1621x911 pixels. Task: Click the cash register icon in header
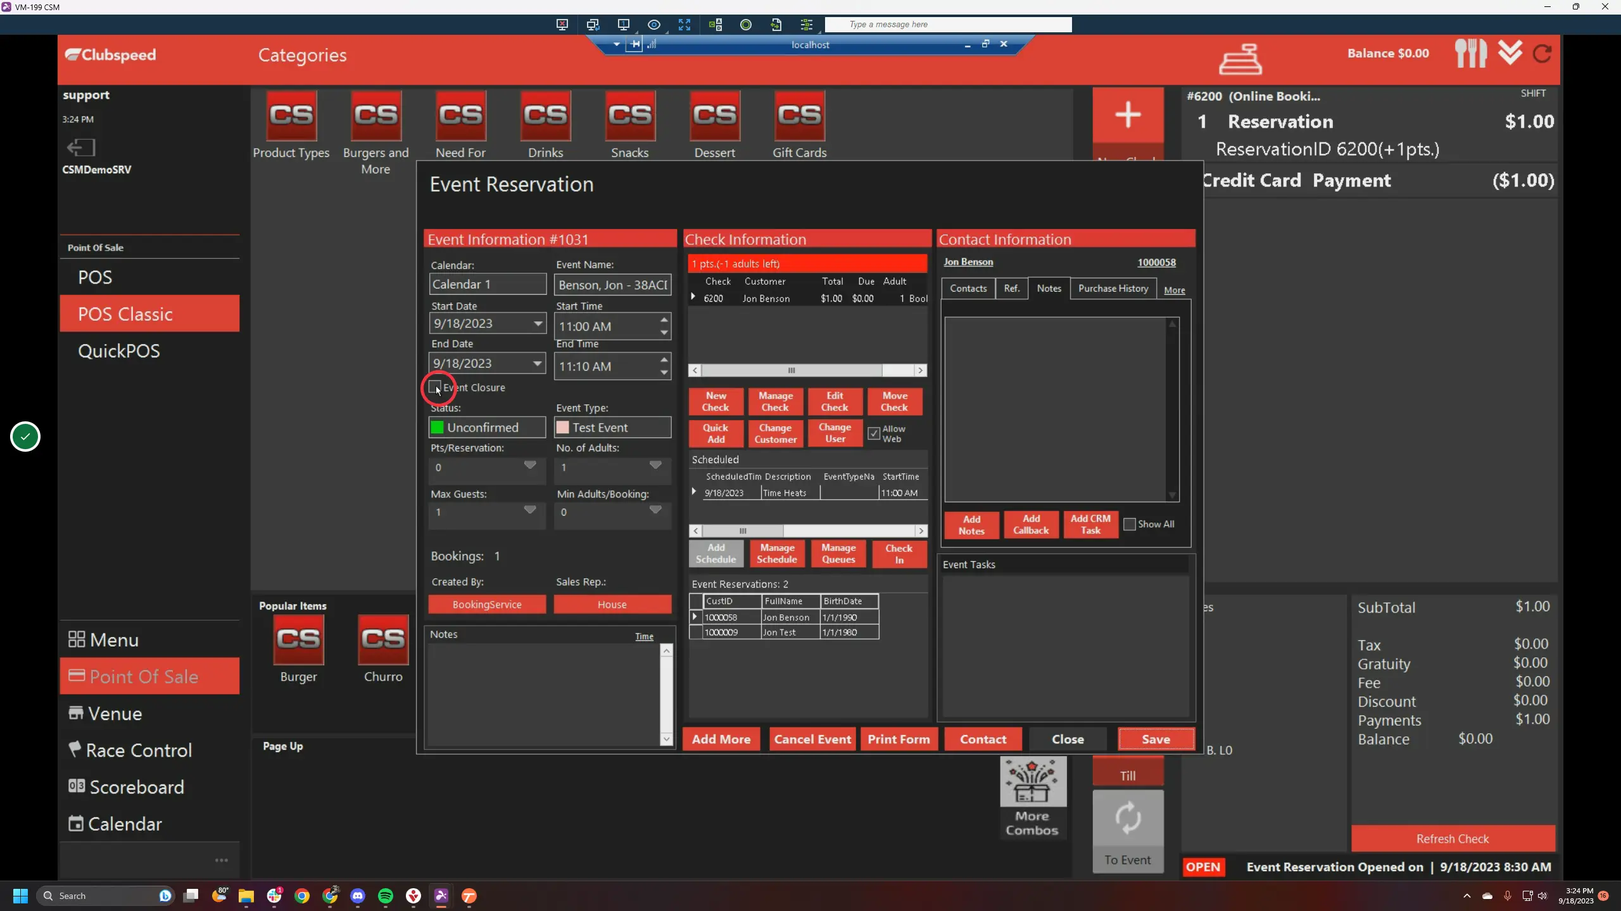[1240, 59]
